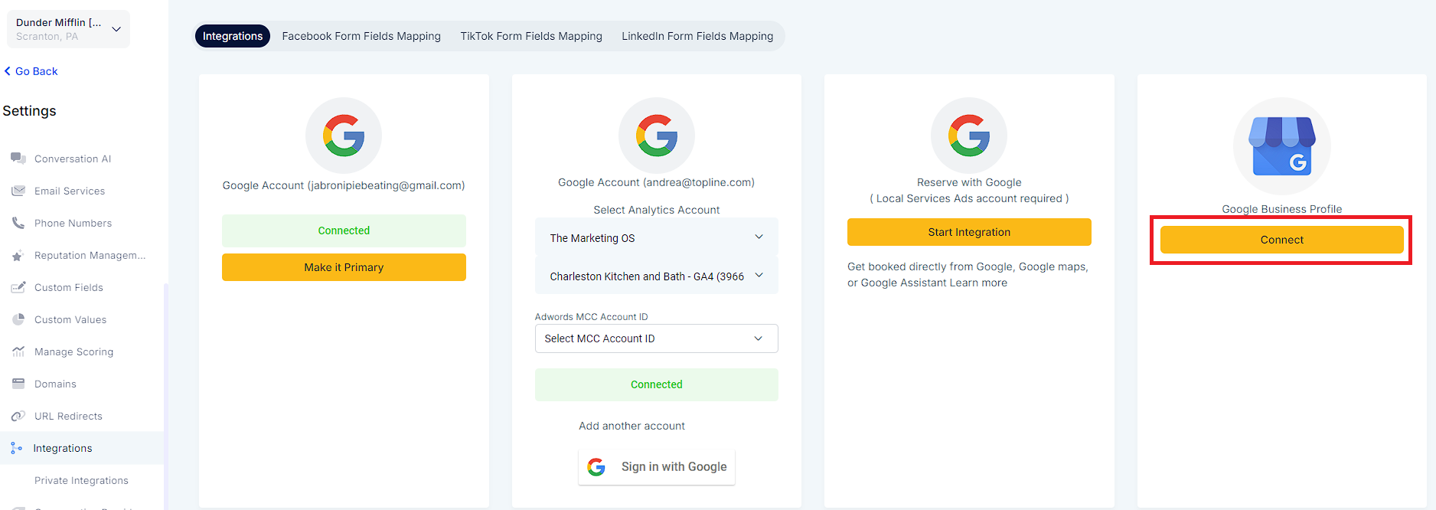The image size is (1436, 510).
Task: Open Select MCC Account ID dropdown
Action: [x=657, y=338]
